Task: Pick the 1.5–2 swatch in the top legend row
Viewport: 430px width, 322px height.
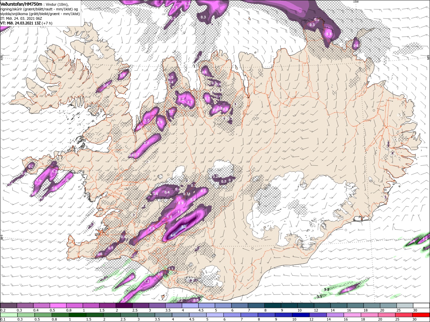Action: (x=107, y=306)
